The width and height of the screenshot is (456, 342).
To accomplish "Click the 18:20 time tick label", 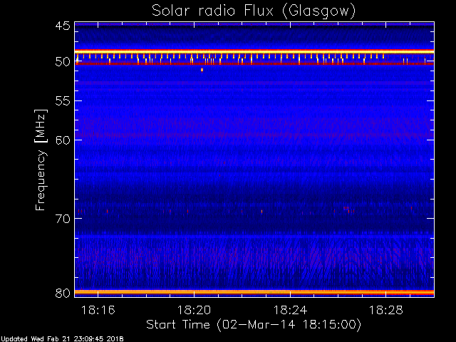I will [x=194, y=310].
